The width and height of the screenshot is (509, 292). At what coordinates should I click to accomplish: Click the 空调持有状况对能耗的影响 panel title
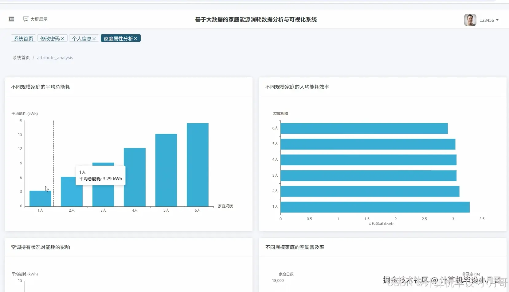click(x=41, y=247)
